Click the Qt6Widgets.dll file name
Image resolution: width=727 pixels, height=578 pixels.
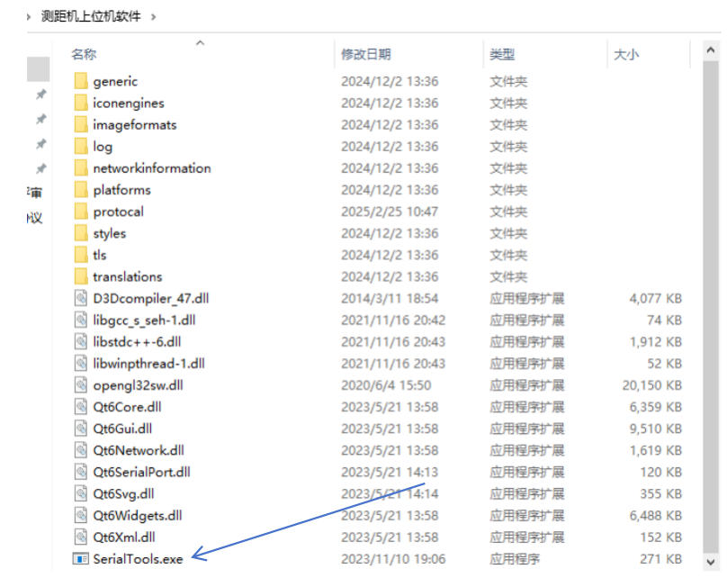click(x=137, y=516)
